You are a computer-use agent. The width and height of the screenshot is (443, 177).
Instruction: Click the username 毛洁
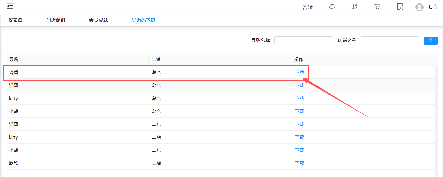[432, 7]
